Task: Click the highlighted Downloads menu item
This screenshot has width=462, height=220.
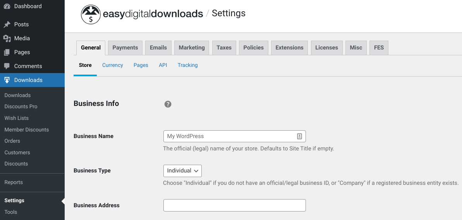Action: [32, 80]
